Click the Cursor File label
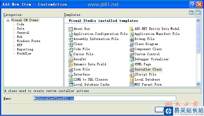 click(x=83, y=54)
